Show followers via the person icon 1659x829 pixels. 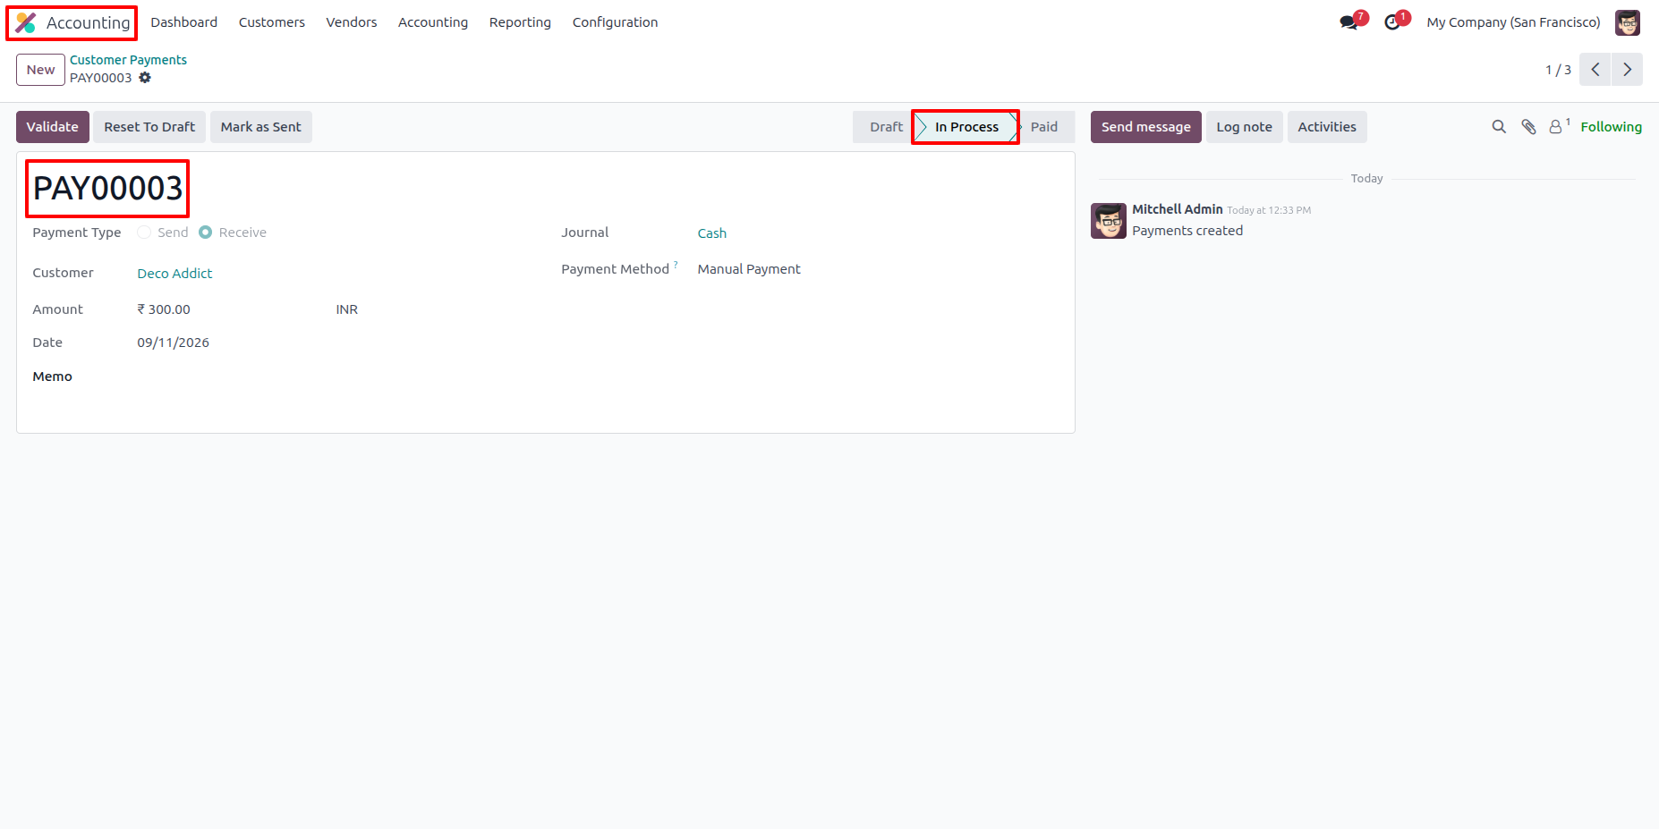(x=1556, y=127)
